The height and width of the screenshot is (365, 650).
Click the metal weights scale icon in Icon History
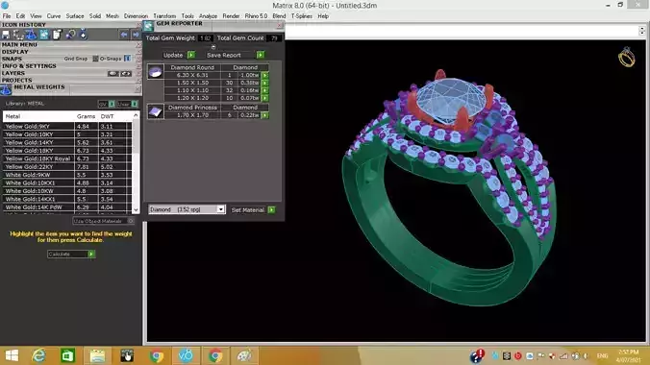click(x=31, y=35)
